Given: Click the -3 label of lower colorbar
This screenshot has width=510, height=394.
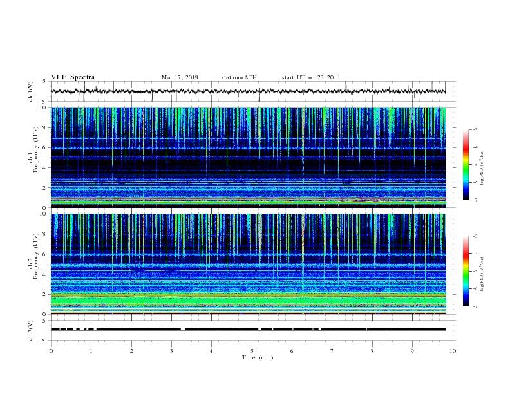Looking at the screenshot, I should tap(475, 236).
